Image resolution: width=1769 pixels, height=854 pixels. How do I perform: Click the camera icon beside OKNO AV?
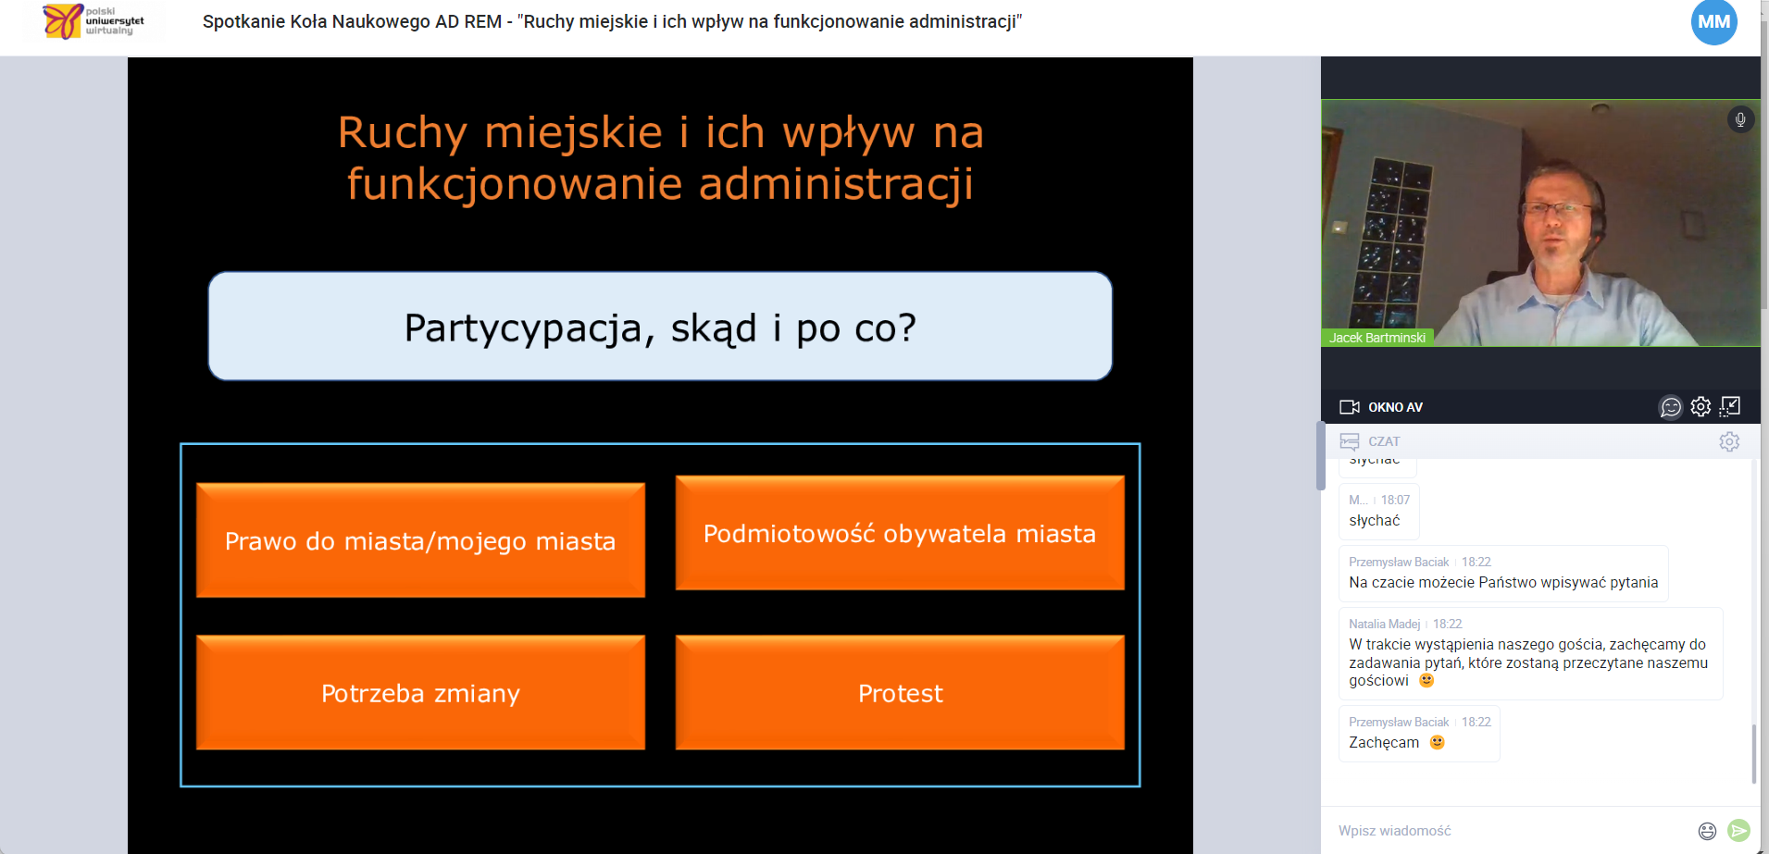[1350, 407]
